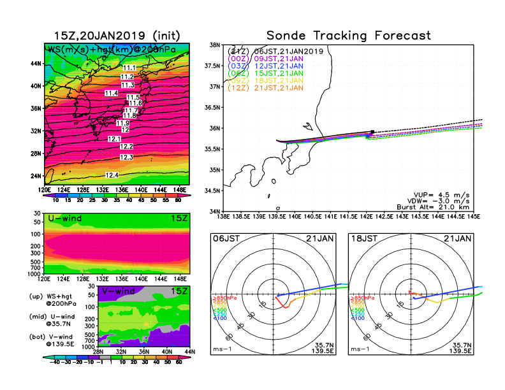Click the 'V-wind' panel label

tap(118, 291)
